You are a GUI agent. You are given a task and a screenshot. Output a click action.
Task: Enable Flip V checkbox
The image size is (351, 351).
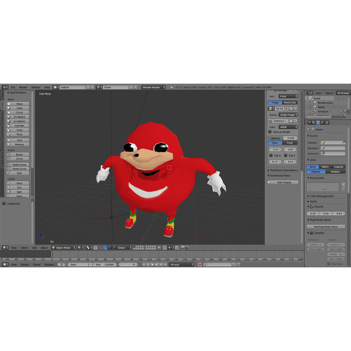coord(286,155)
